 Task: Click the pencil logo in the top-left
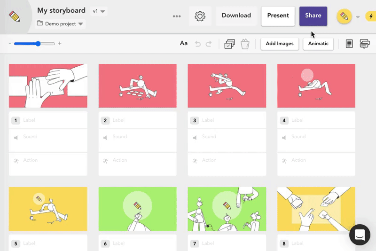tap(15, 16)
